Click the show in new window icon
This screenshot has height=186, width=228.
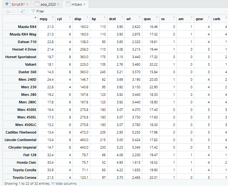[x=23, y=11]
